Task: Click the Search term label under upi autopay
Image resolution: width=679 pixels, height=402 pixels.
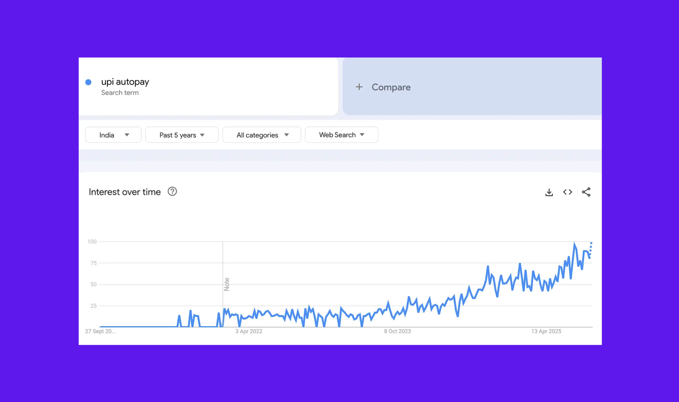Action: click(x=120, y=93)
